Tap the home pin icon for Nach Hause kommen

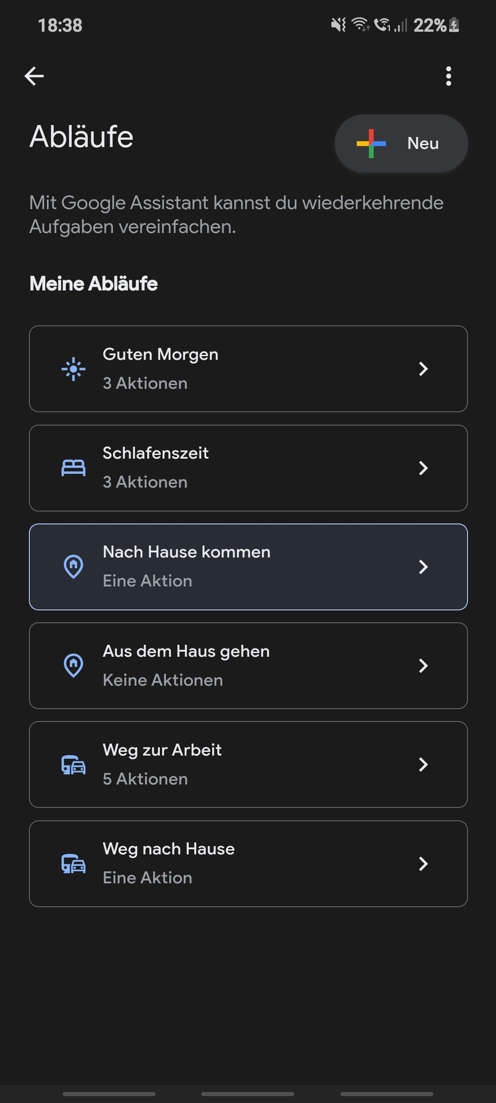pyautogui.click(x=73, y=566)
